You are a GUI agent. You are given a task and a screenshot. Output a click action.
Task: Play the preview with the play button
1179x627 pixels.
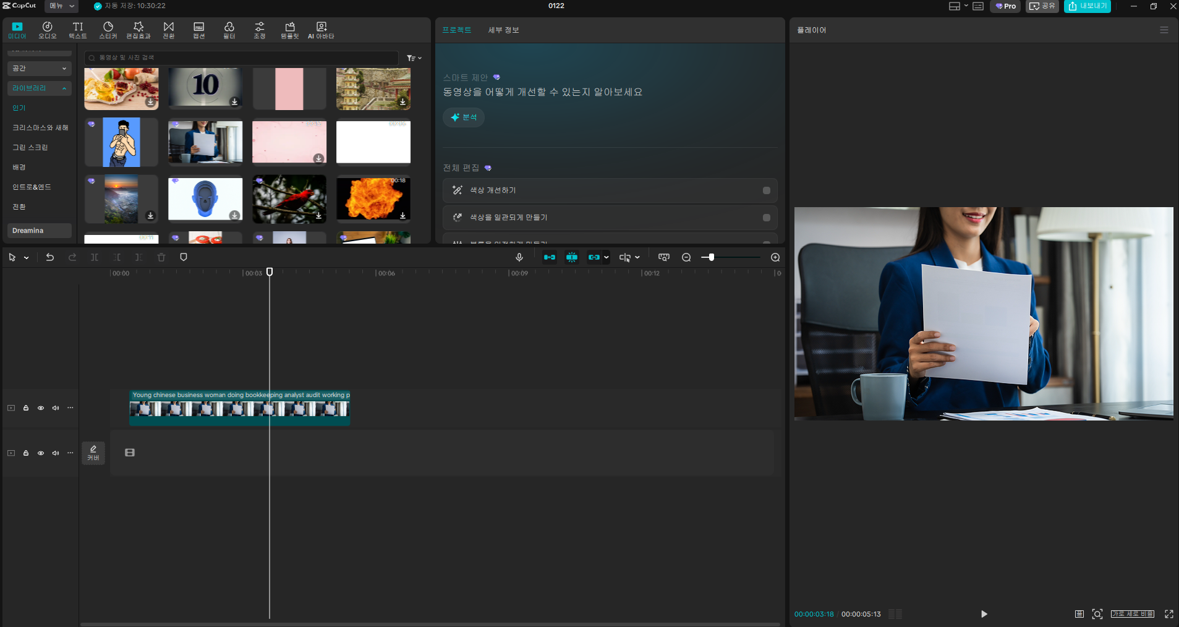[x=984, y=614]
